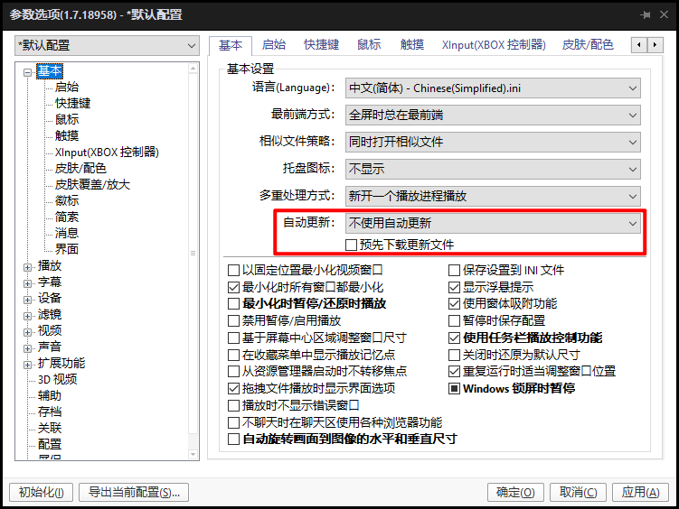Viewport: 679px width, 509px height.
Task: Check 从资源管理器启动时不转移焦点
Action: 234,371
